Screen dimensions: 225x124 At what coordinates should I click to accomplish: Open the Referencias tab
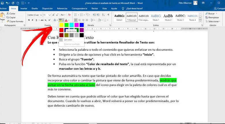[x=62, y=8]
